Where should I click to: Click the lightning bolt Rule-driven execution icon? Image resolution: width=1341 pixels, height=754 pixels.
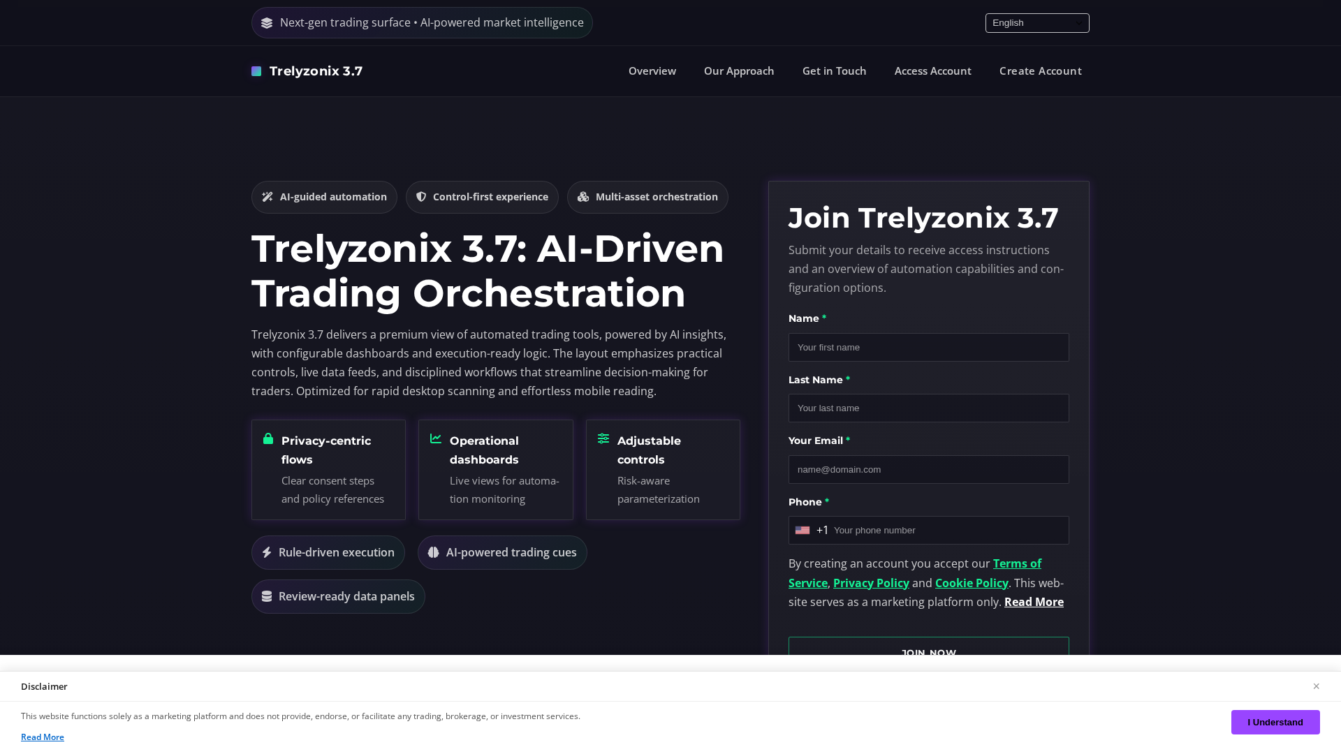pos(267,552)
